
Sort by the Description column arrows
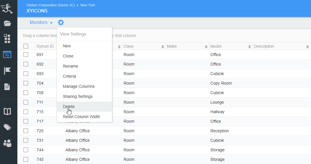(308, 47)
